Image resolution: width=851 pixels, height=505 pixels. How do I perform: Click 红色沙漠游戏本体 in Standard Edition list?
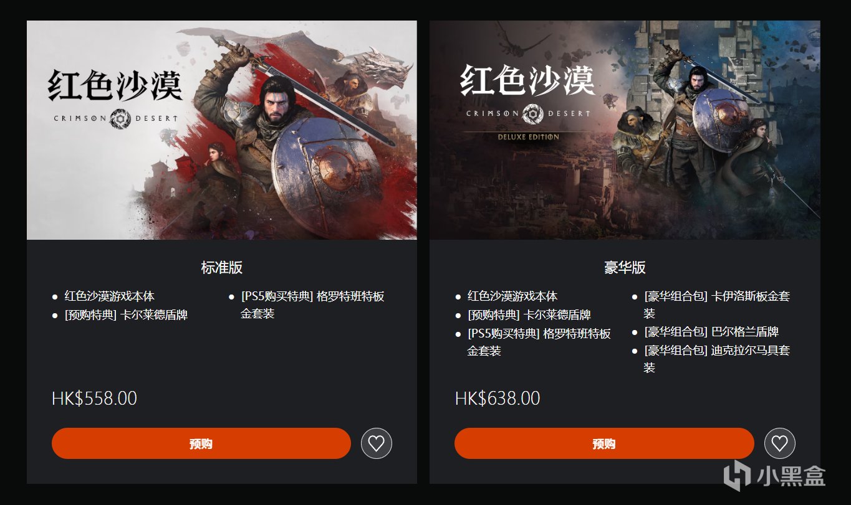[110, 296]
